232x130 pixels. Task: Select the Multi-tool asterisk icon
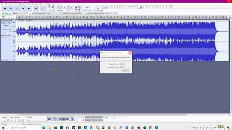[53, 10]
